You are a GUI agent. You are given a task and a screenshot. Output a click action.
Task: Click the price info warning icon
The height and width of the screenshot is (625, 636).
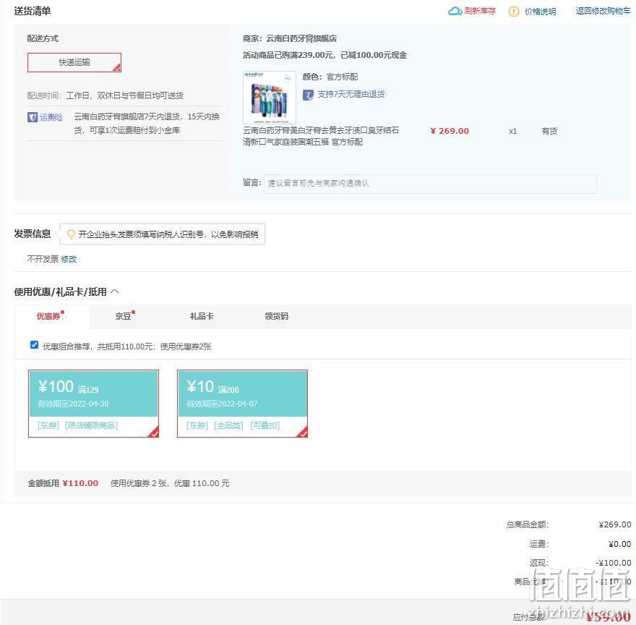[x=514, y=12]
